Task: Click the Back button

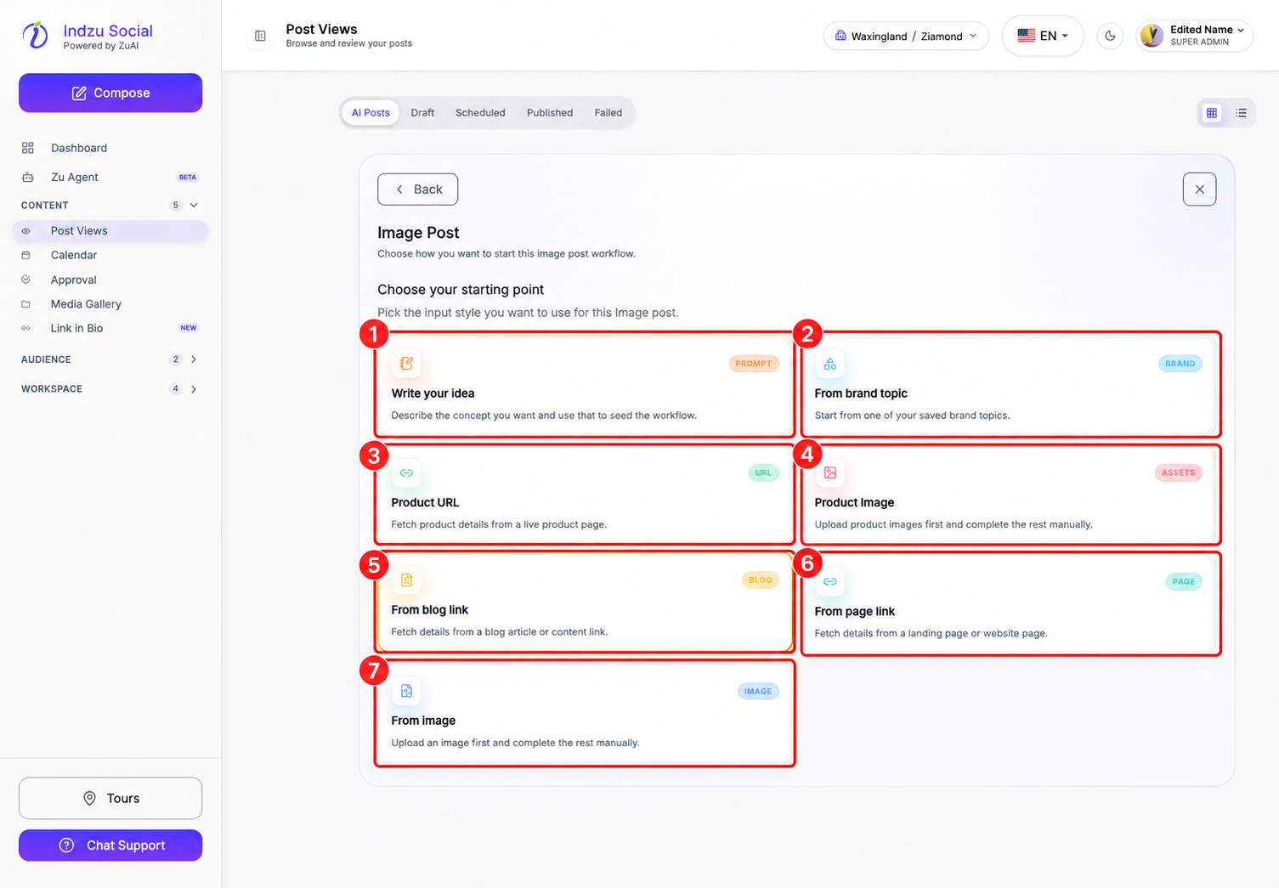Action: 417,189
